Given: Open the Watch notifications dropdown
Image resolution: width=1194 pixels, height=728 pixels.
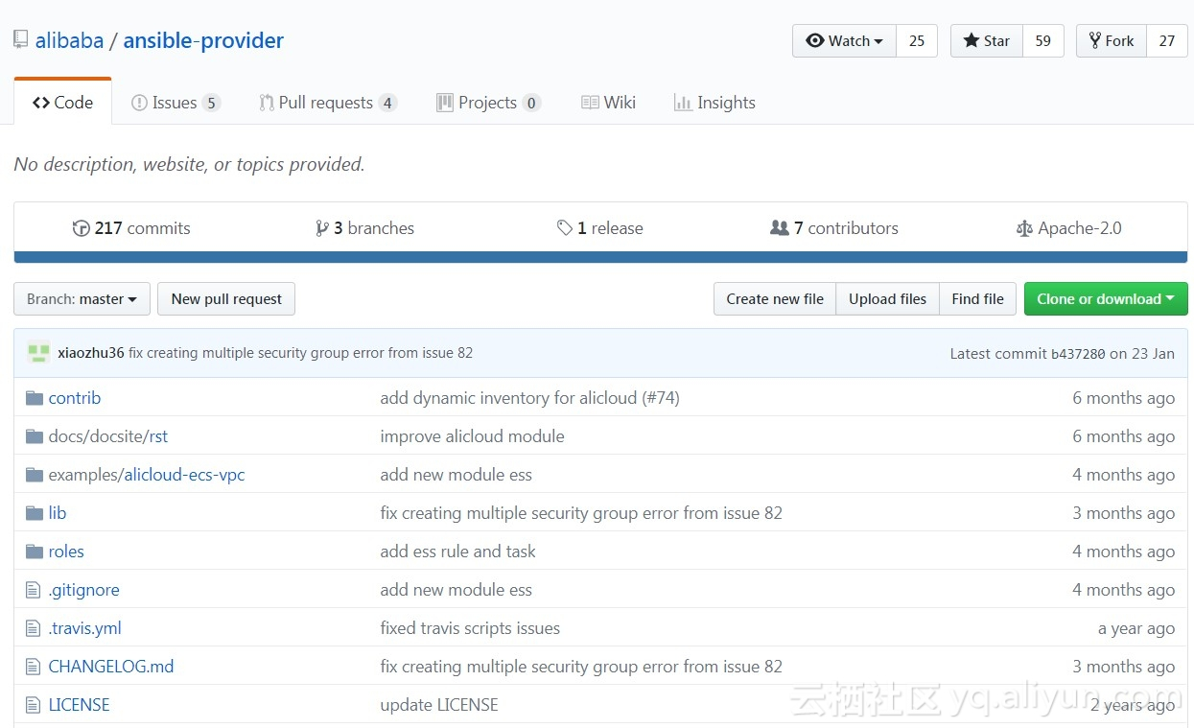Looking at the screenshot, I should point(844,40).
